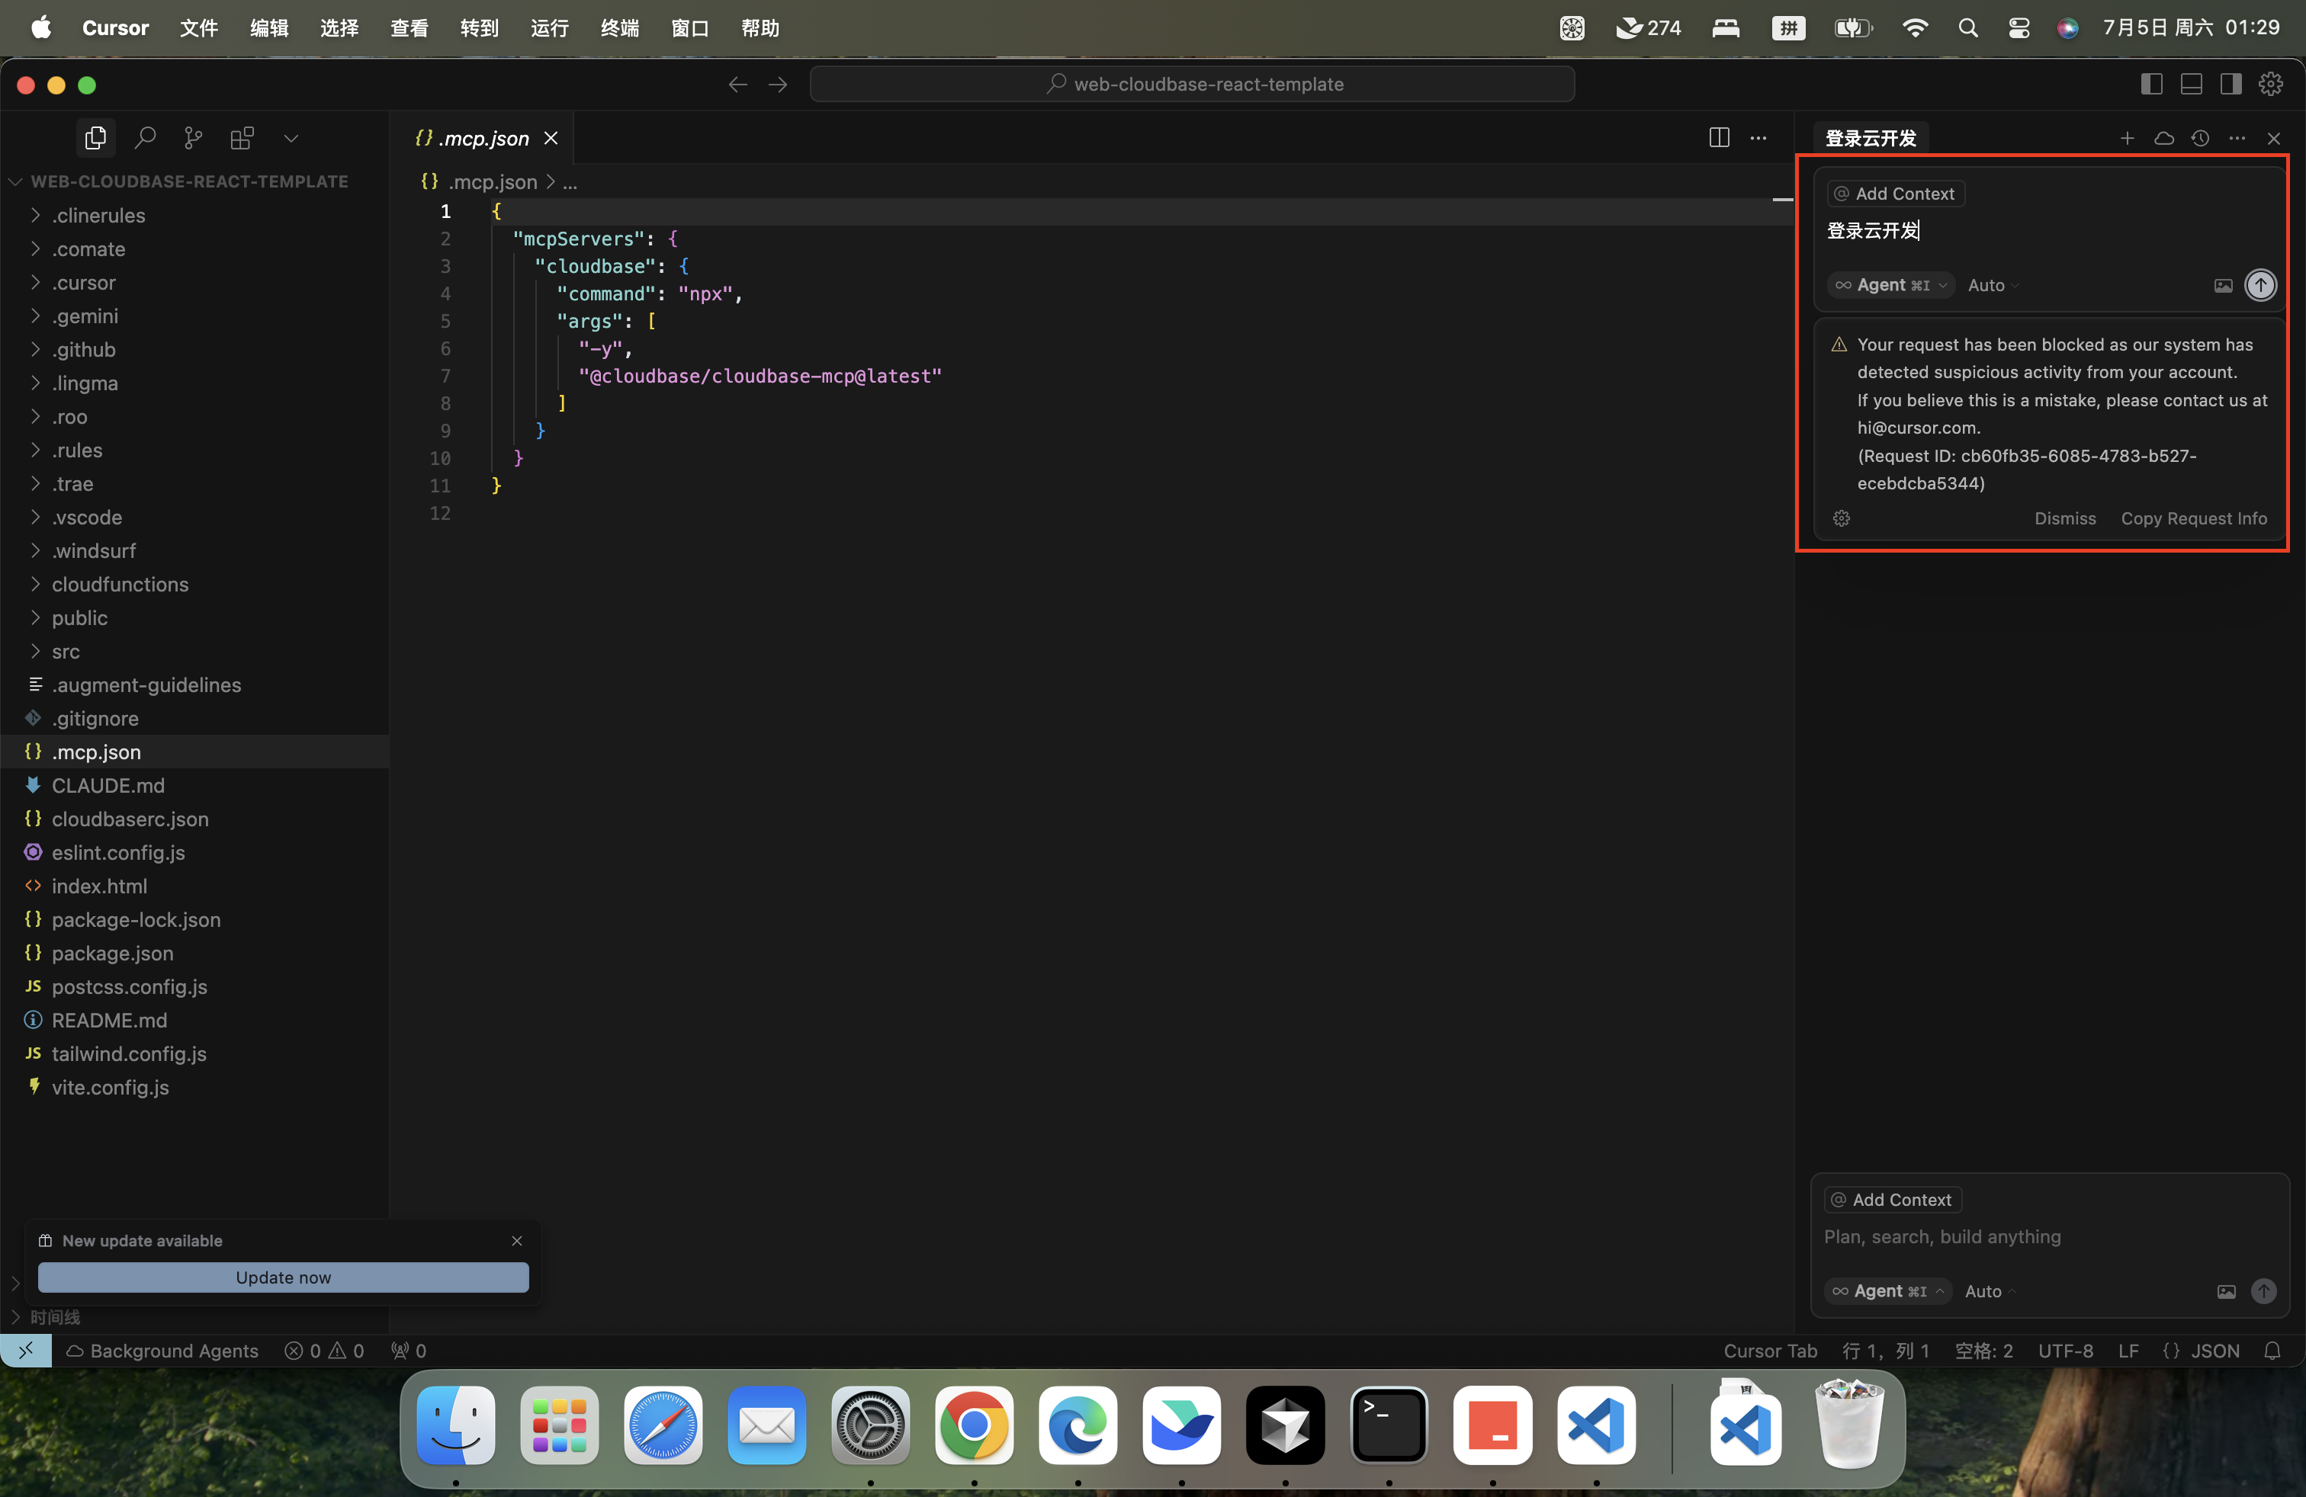Open the 终端 menu

619,27
